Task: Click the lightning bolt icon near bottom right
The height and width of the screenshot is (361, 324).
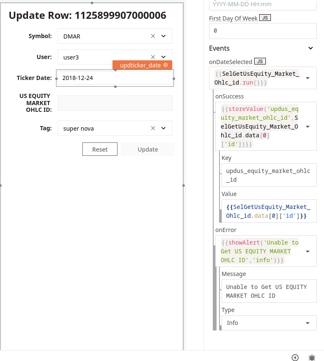Action: point(295,358)
